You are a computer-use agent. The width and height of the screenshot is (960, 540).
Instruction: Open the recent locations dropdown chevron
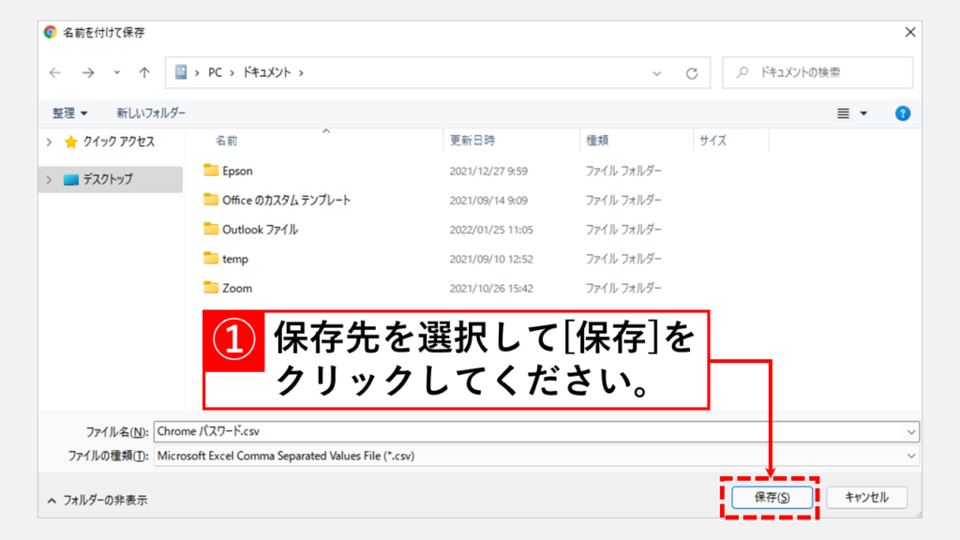pyautogui.click(x=116, y=72)
